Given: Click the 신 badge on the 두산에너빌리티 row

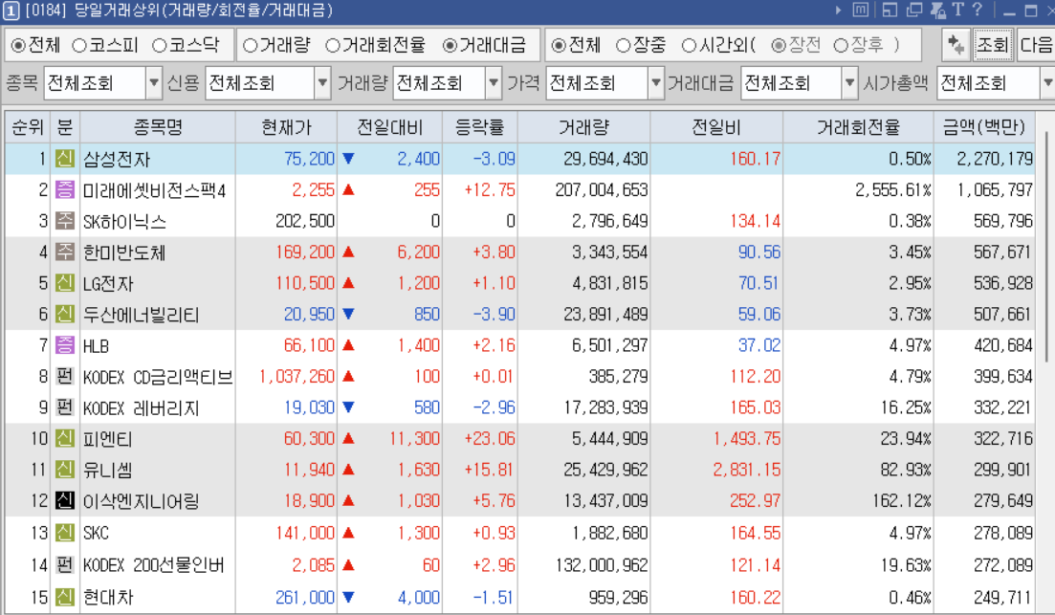Looking at the screenshot, I should click(x=65, y=314).
